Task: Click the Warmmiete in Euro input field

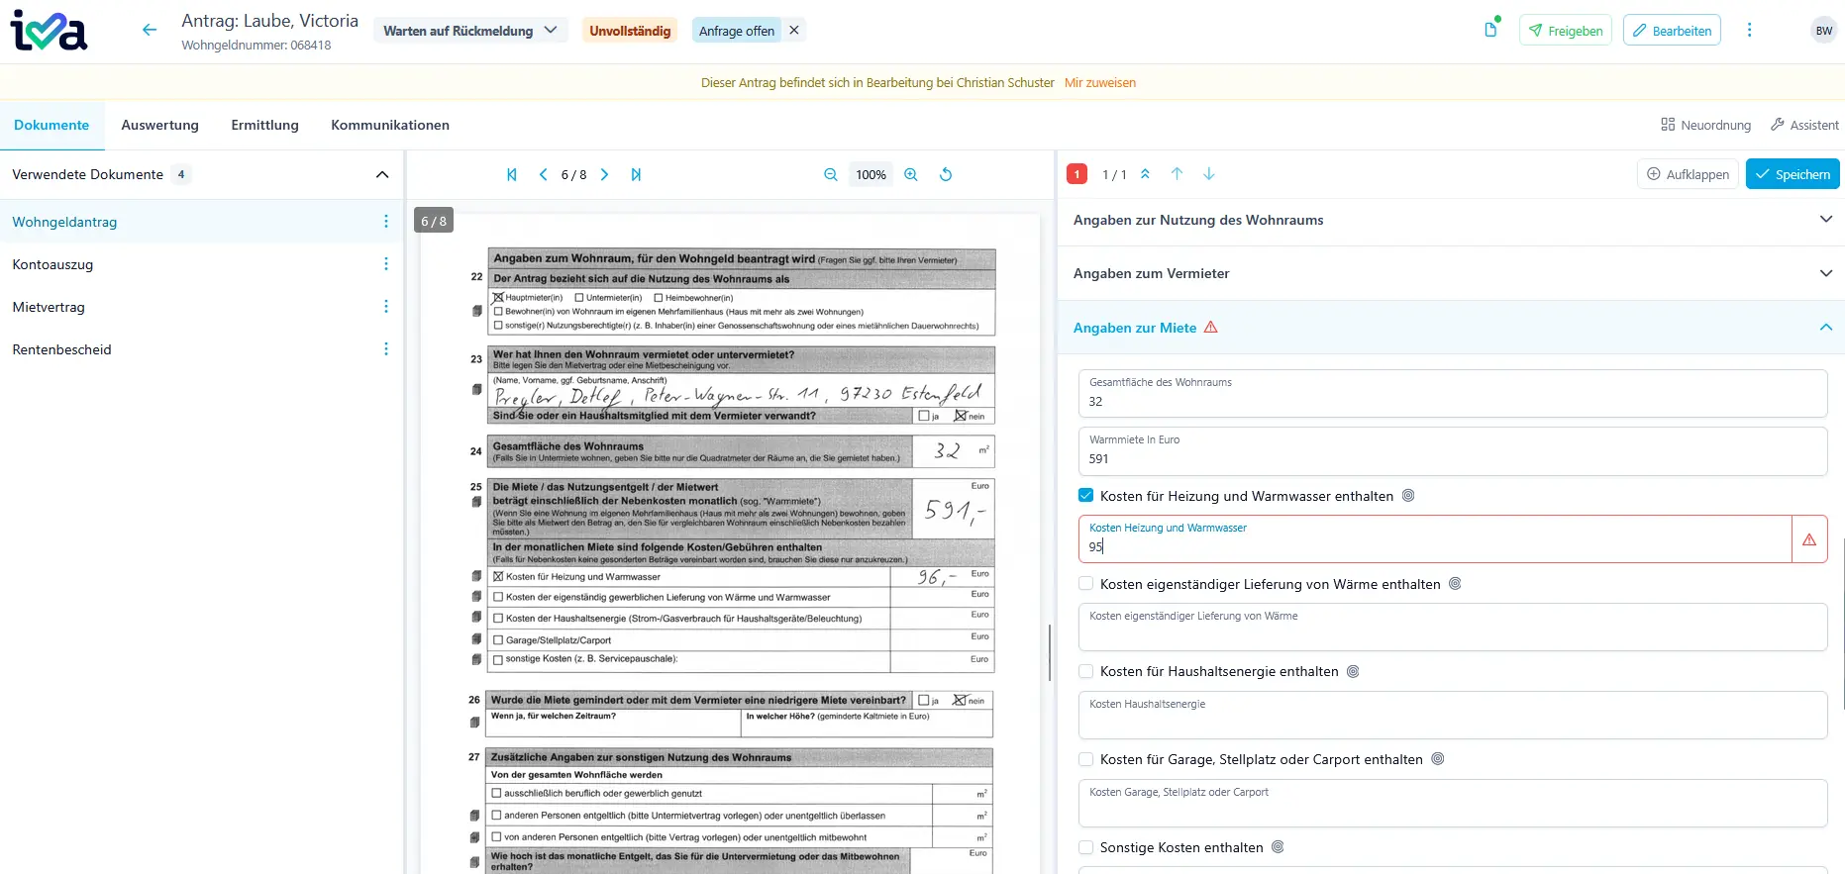Action: 1451,459
